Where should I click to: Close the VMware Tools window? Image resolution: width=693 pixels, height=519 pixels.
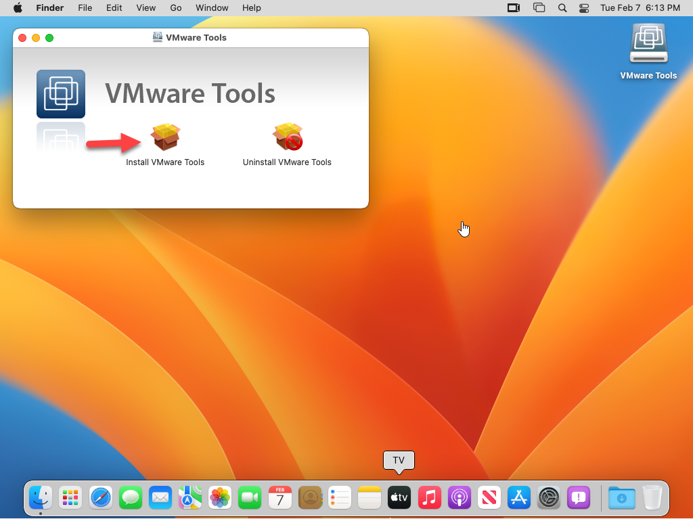22,38
